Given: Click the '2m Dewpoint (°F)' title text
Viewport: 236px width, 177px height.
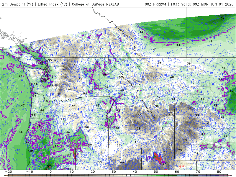Looking at the screenshot, I should [17, 4].
